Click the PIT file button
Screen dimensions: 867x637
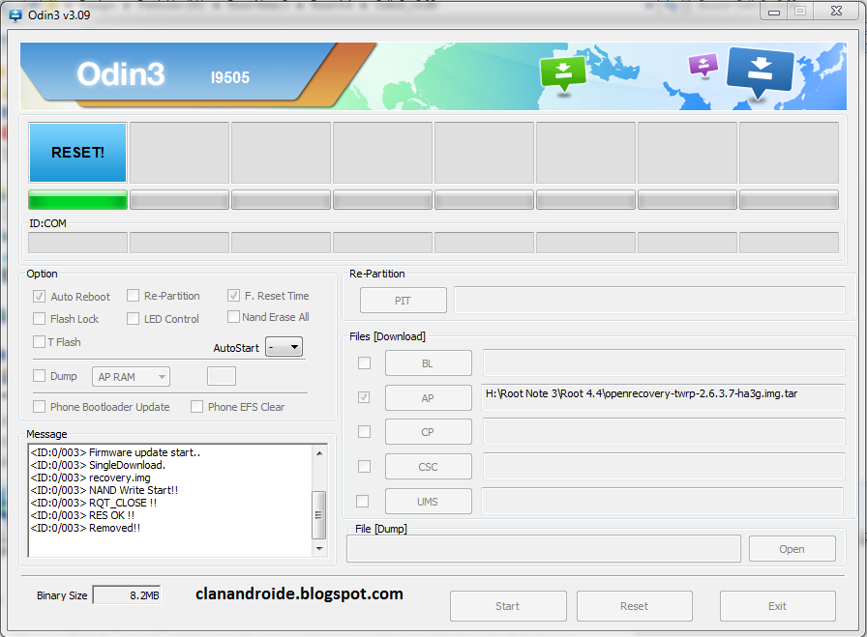point(404,301)
